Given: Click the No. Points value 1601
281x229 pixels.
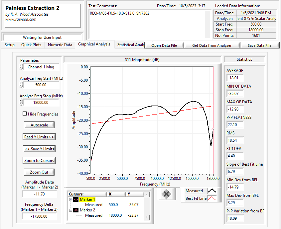Looking at the screenshot, I should [256, 36].
